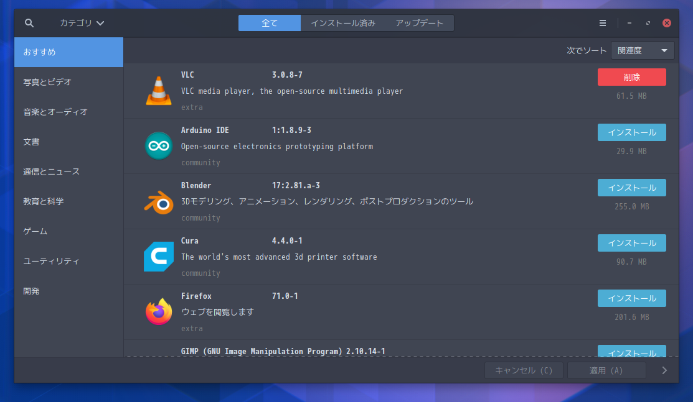Select the 教育と科学 category
This screenshot has height=402, width=693.
(x=68, y=202)
